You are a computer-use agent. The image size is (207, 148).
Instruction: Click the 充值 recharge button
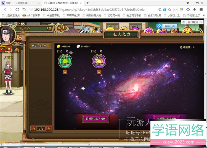(x=61, y=28)
